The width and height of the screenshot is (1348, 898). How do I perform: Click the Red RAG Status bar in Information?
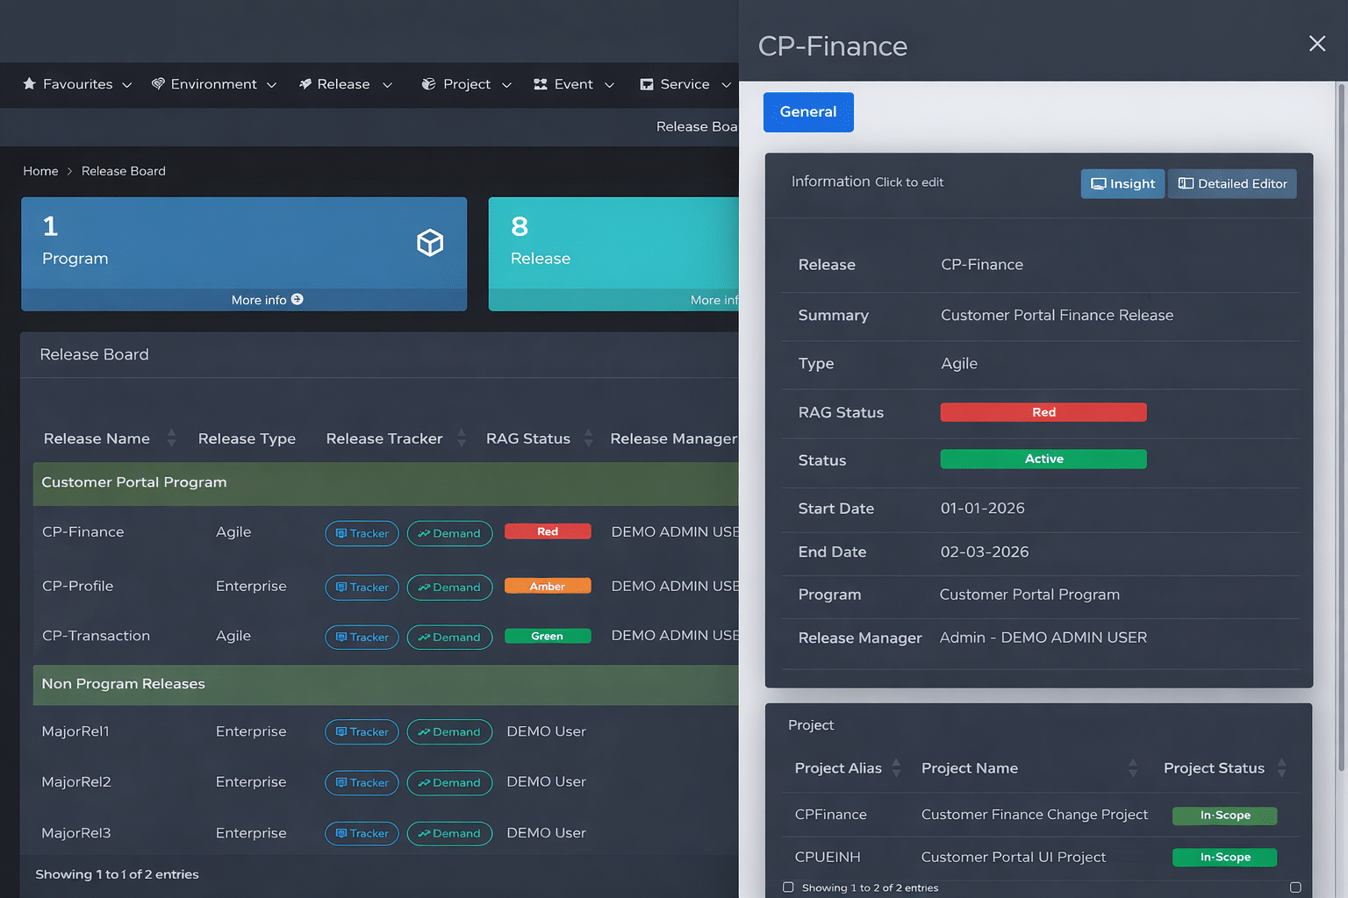(1043, 412)
